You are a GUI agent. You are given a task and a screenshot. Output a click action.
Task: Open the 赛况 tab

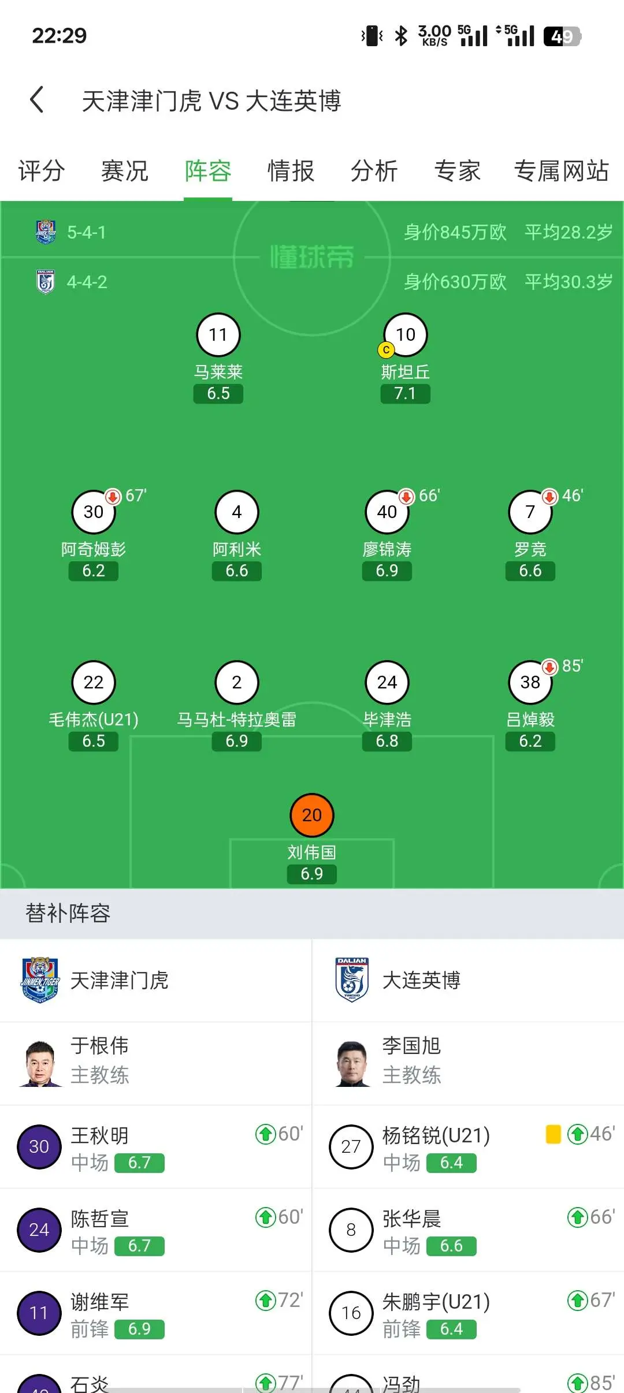(x=125, y=171)
